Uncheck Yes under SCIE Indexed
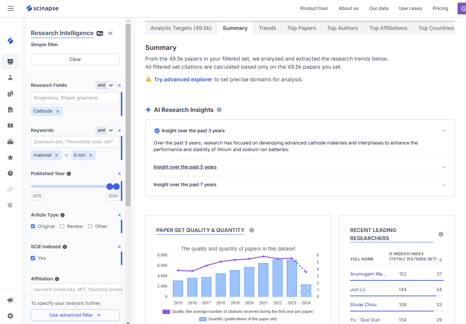The image size is (466, 324). point(33,258)
